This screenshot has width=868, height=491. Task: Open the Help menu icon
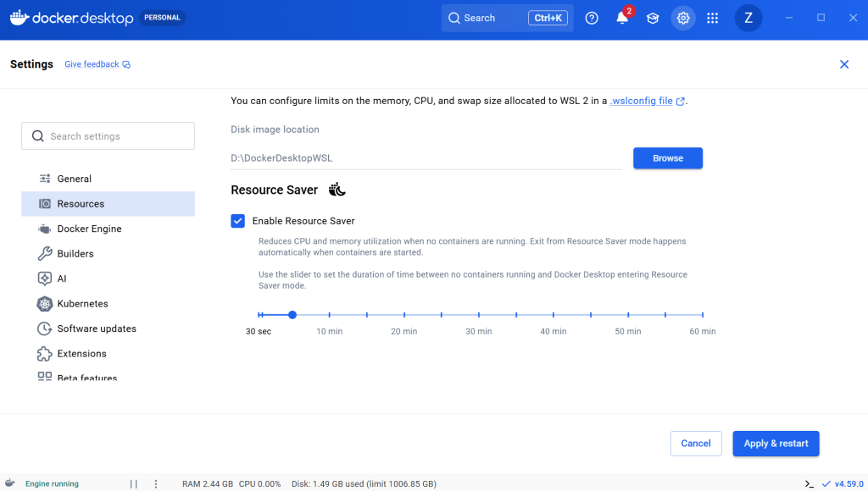pyautogui.click(x=592, y=18)
